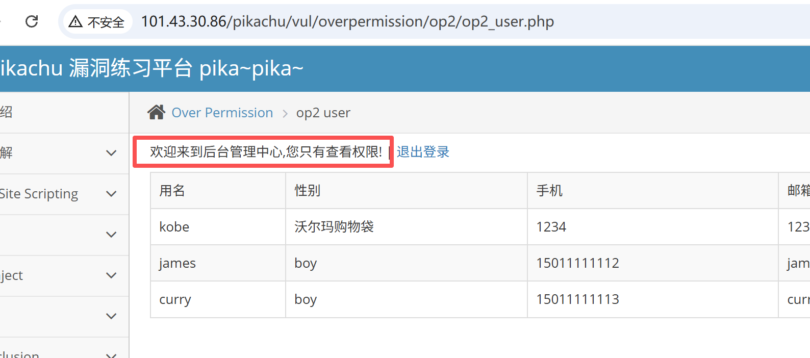Click the james username cell

tap(218, 263)
